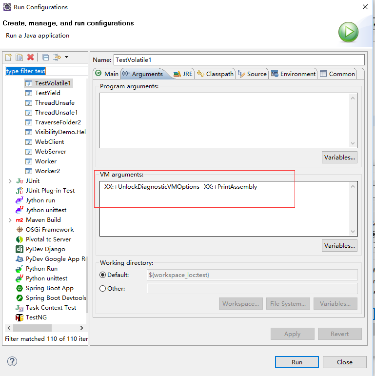The image size is (375, 376).
Task: Close the Run Configurations dialog window
Action: 365,7
